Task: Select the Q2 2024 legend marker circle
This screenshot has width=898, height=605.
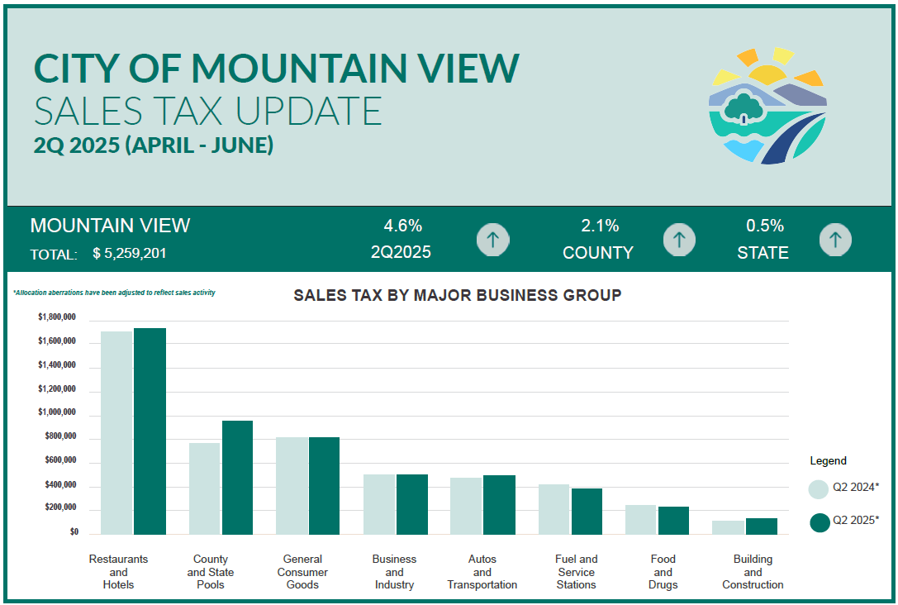Action: 818,489
